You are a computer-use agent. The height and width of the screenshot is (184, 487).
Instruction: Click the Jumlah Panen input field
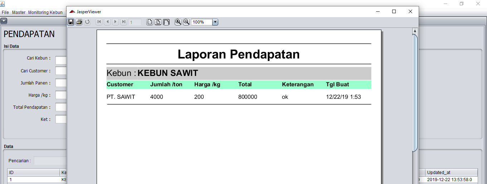pos(61,83)
